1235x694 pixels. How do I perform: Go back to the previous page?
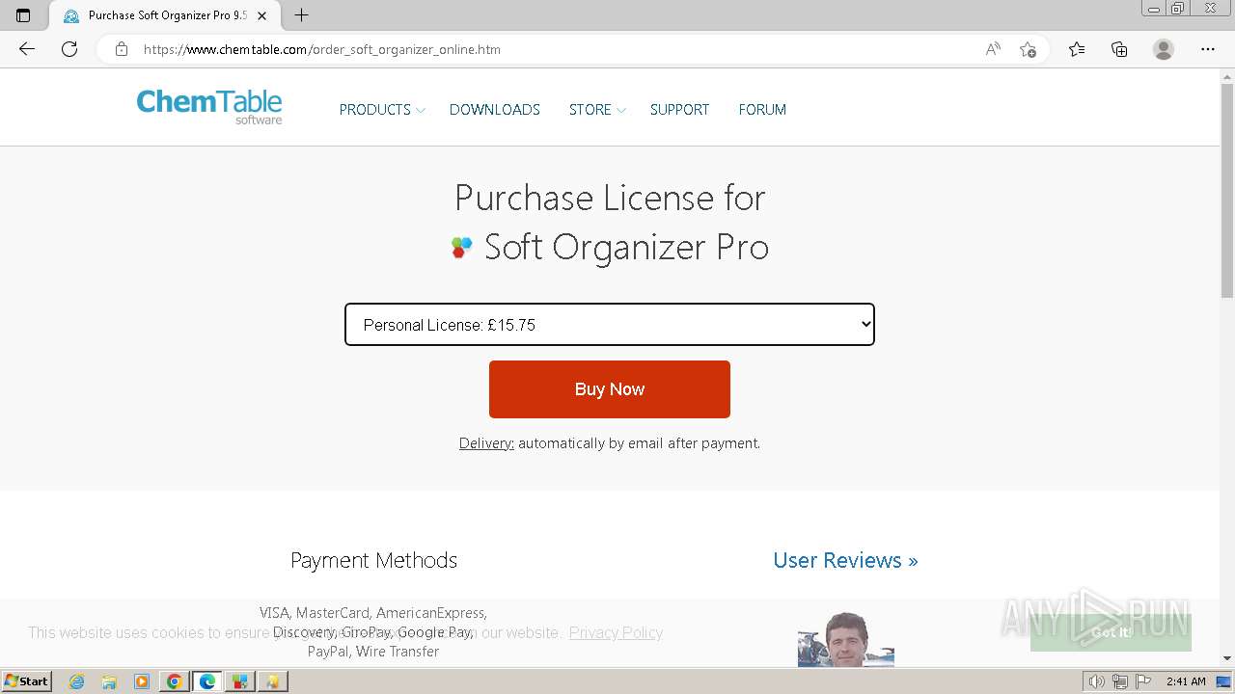(x=27, y=49)
